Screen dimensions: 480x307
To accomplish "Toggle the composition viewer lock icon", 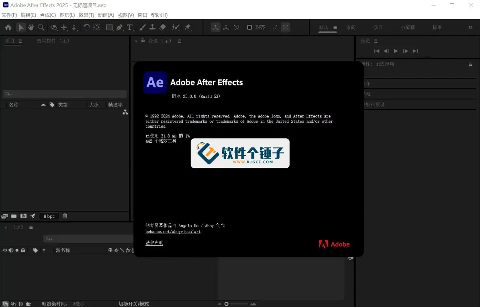I will [143, 40].
